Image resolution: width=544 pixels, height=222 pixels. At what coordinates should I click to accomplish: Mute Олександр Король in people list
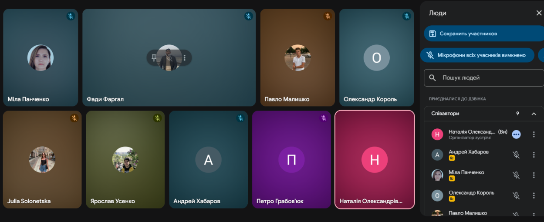click(516, 195)
